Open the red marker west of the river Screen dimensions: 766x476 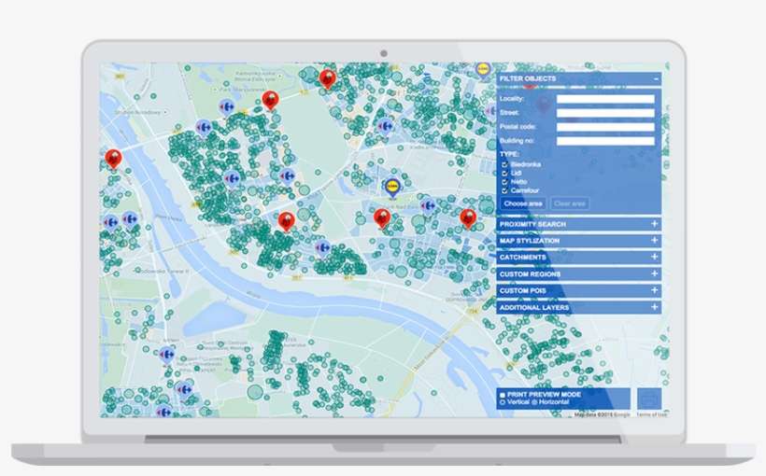click(113, 160)
